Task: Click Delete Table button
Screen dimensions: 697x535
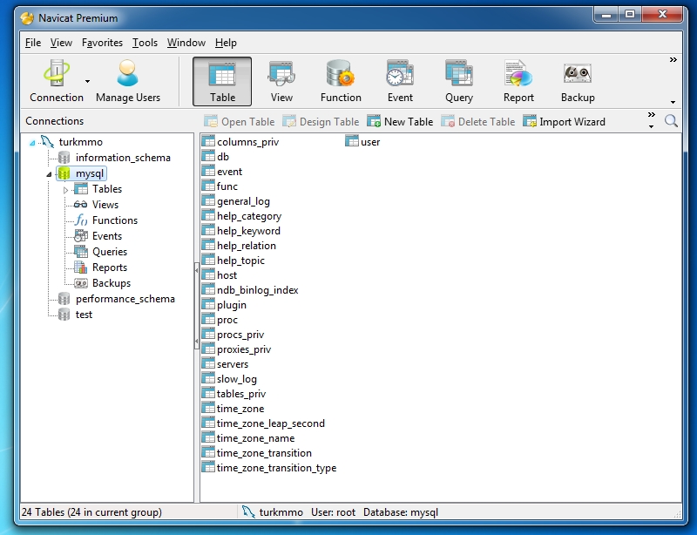Action: pyautogui.click(x=477, y=121)
